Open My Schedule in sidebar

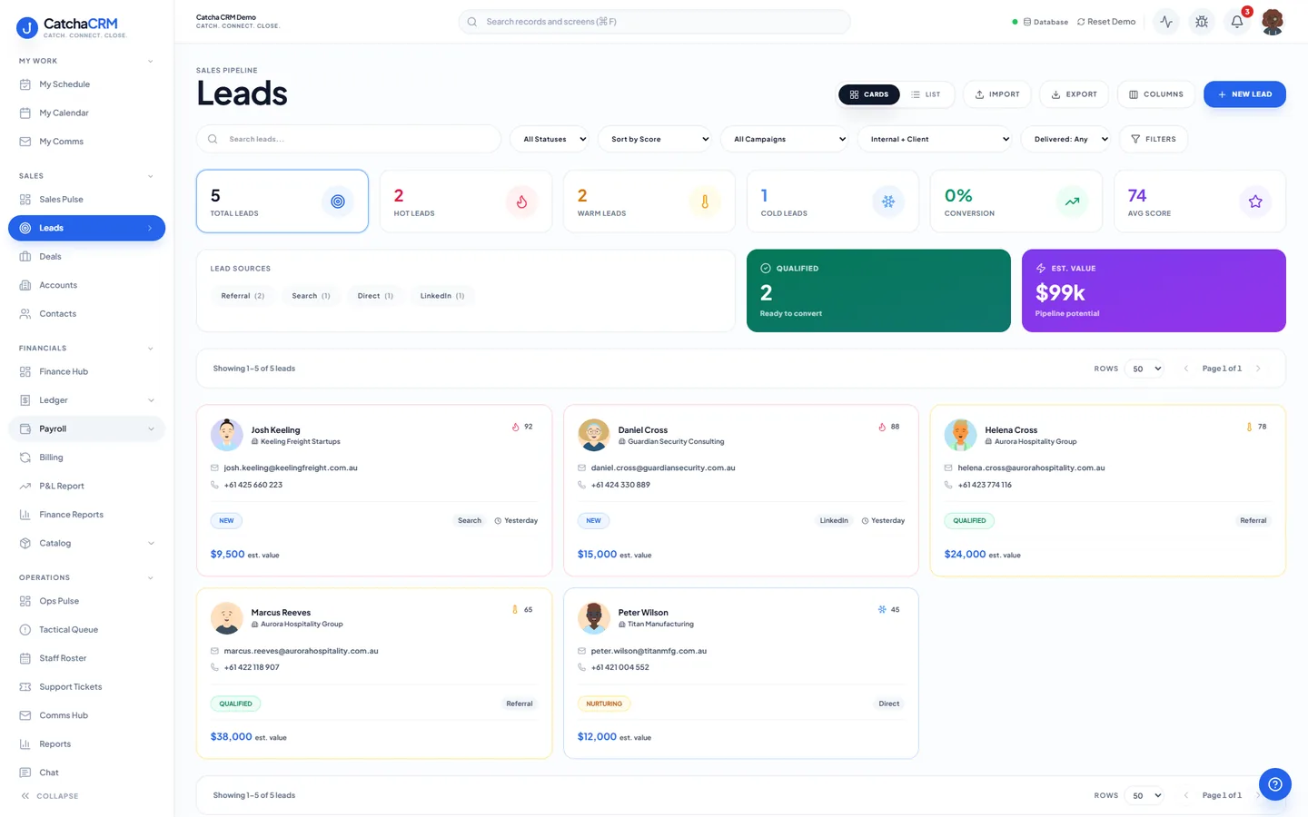86,84
